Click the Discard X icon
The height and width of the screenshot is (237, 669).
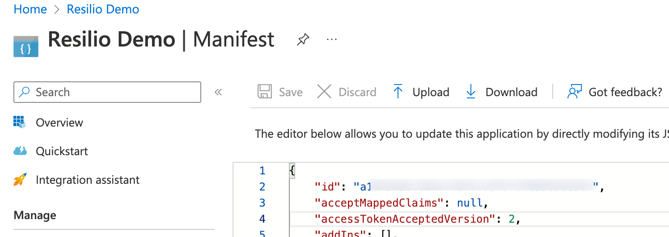point(324,92)
